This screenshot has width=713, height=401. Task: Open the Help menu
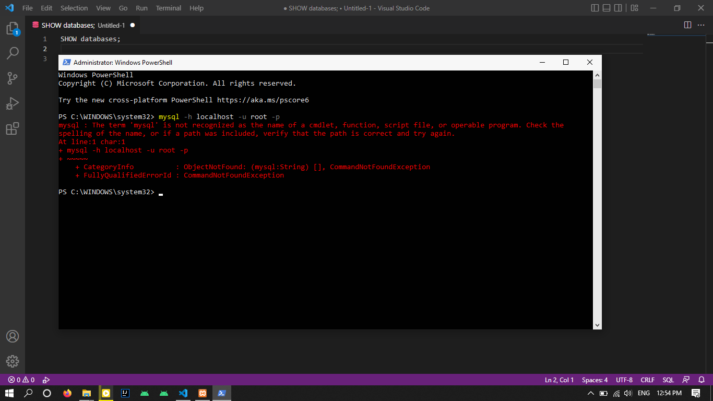pyautogui.click(x=196, y=8)
